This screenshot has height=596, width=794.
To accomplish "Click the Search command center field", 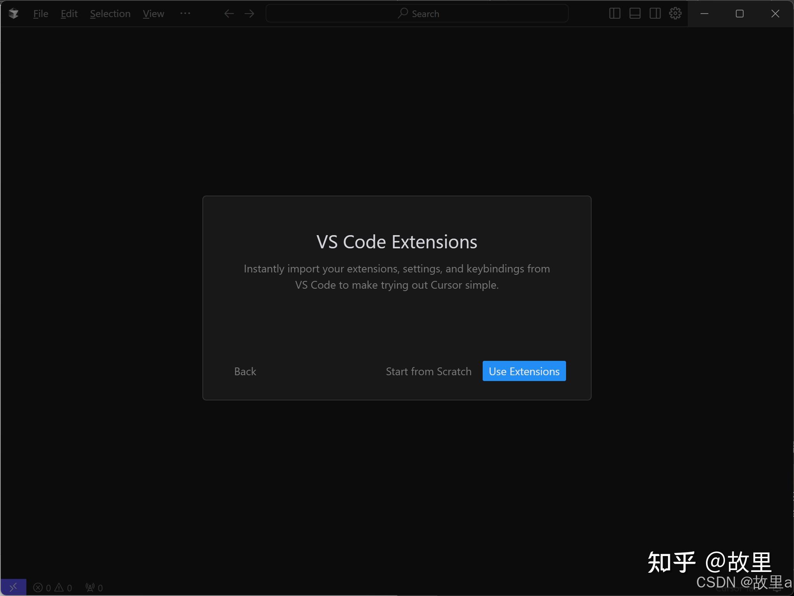I will [417, 14].
